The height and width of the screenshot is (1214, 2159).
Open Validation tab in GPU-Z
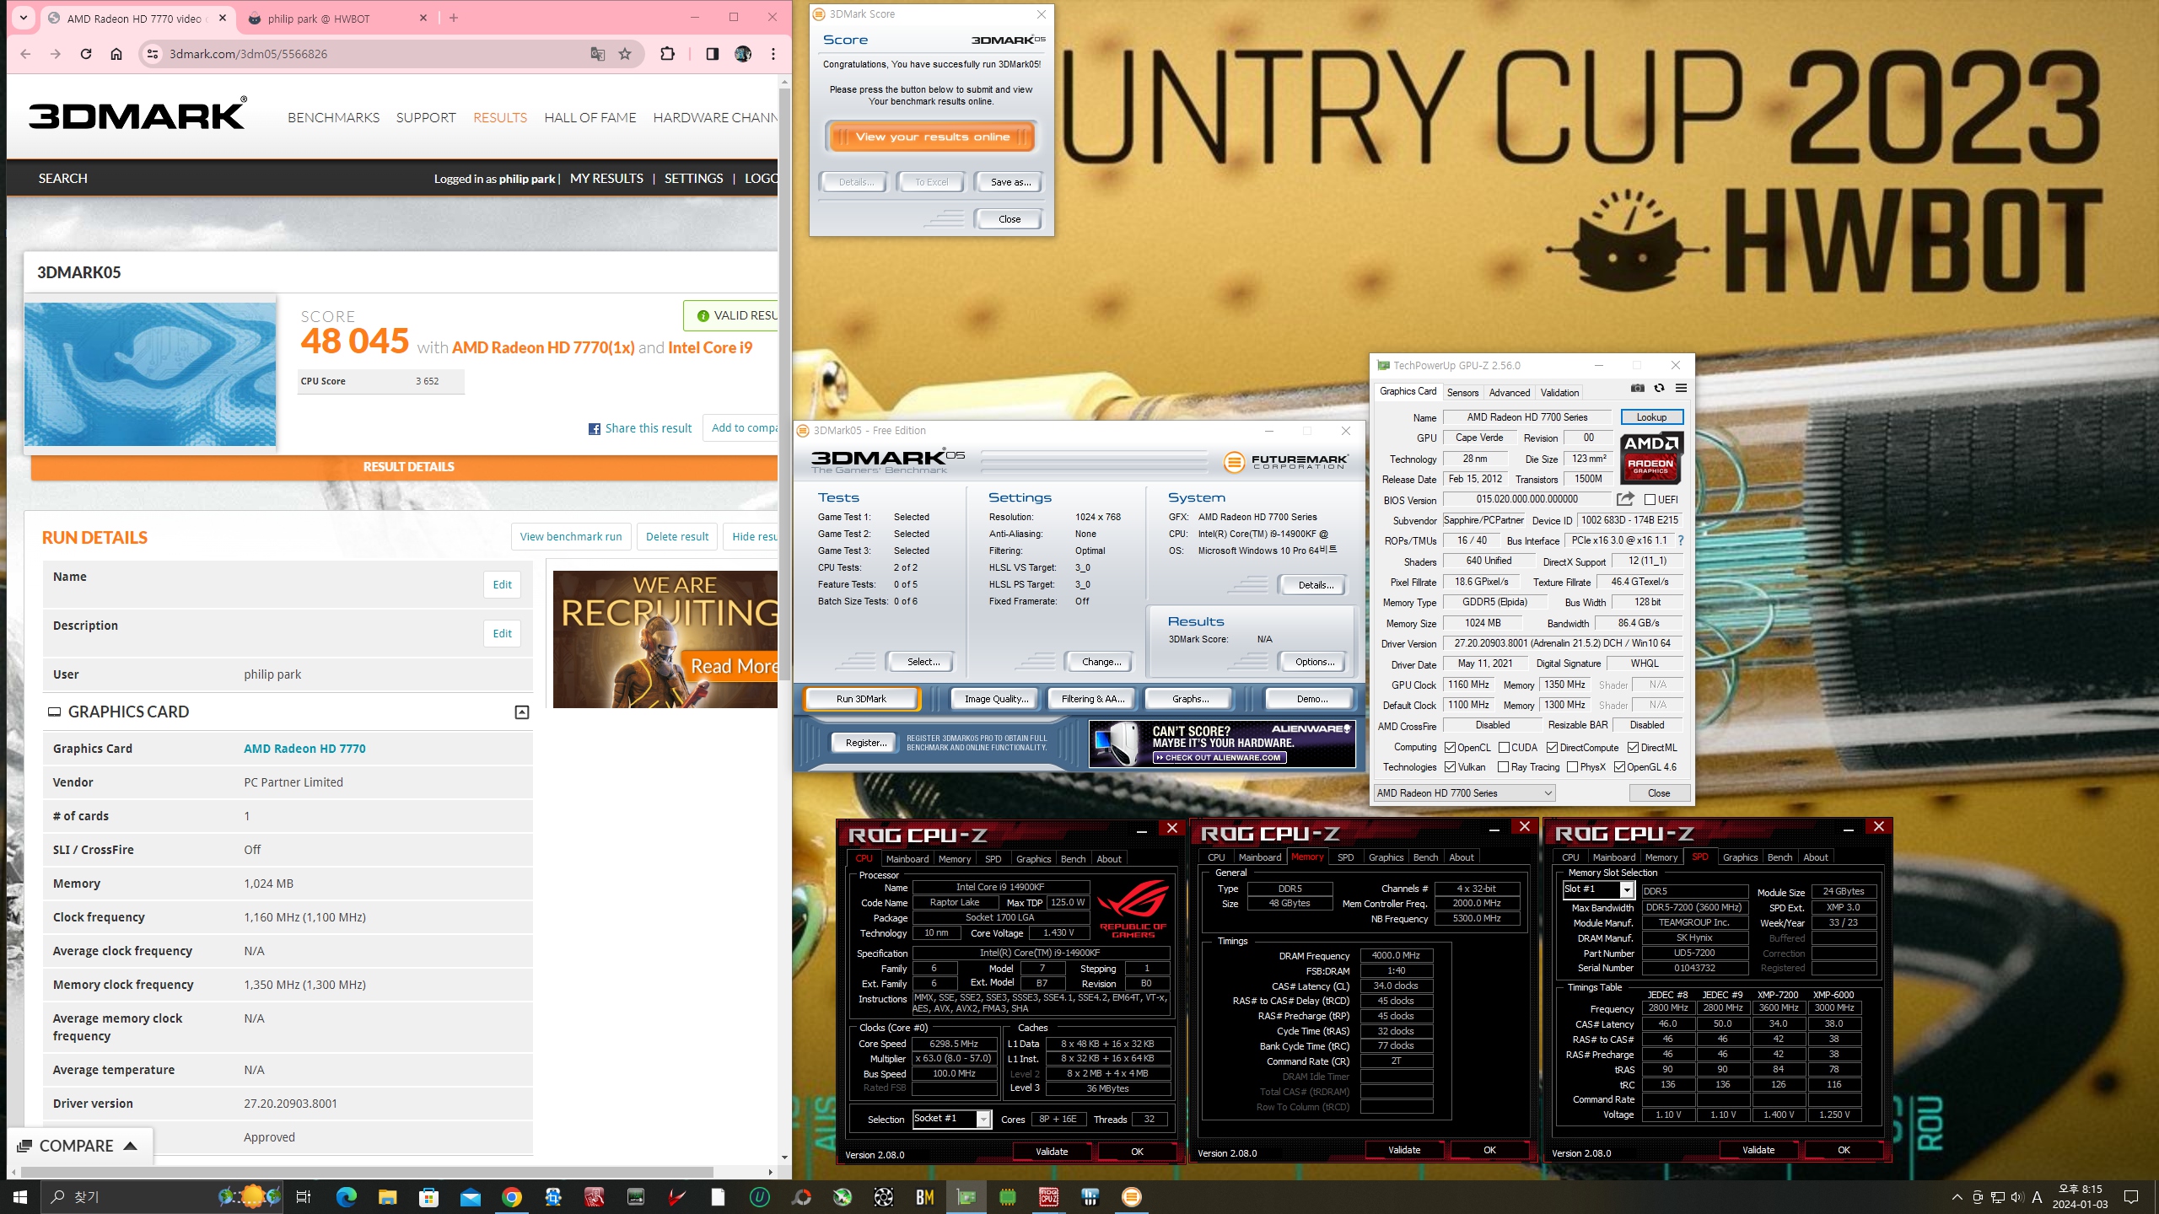[1559, 392]
